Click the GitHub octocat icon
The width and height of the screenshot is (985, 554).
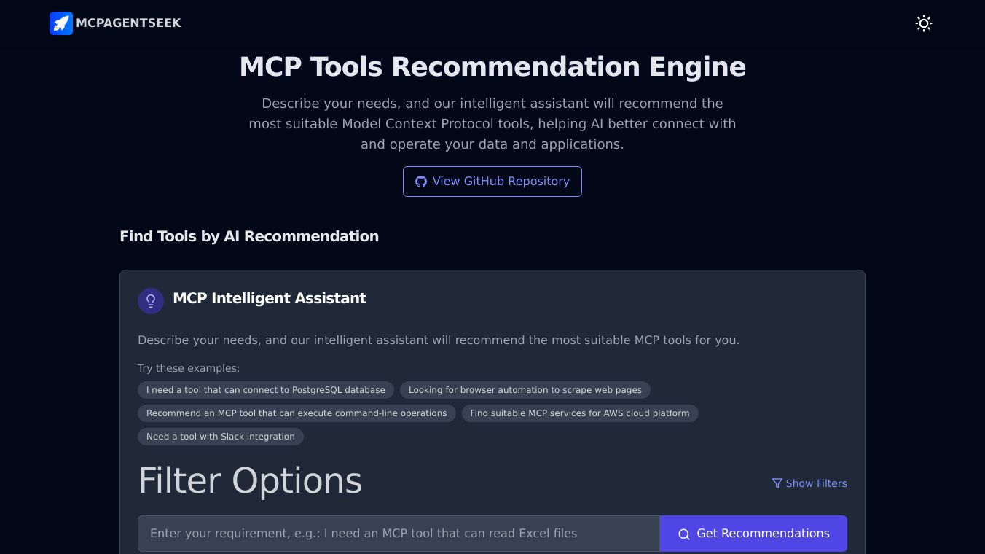(421, 182)
